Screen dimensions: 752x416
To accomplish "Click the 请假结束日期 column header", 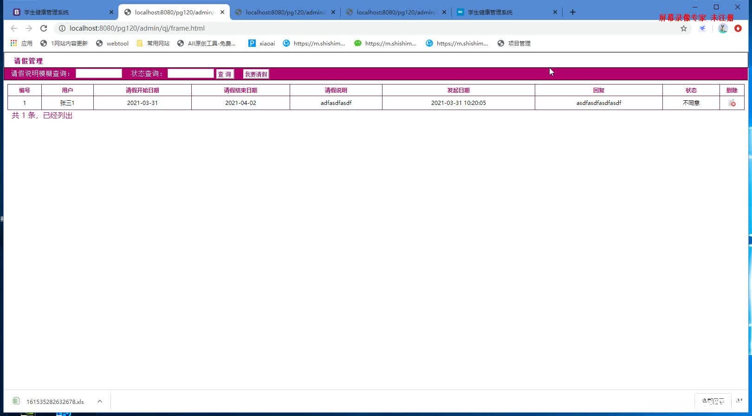I will (240, 90).
